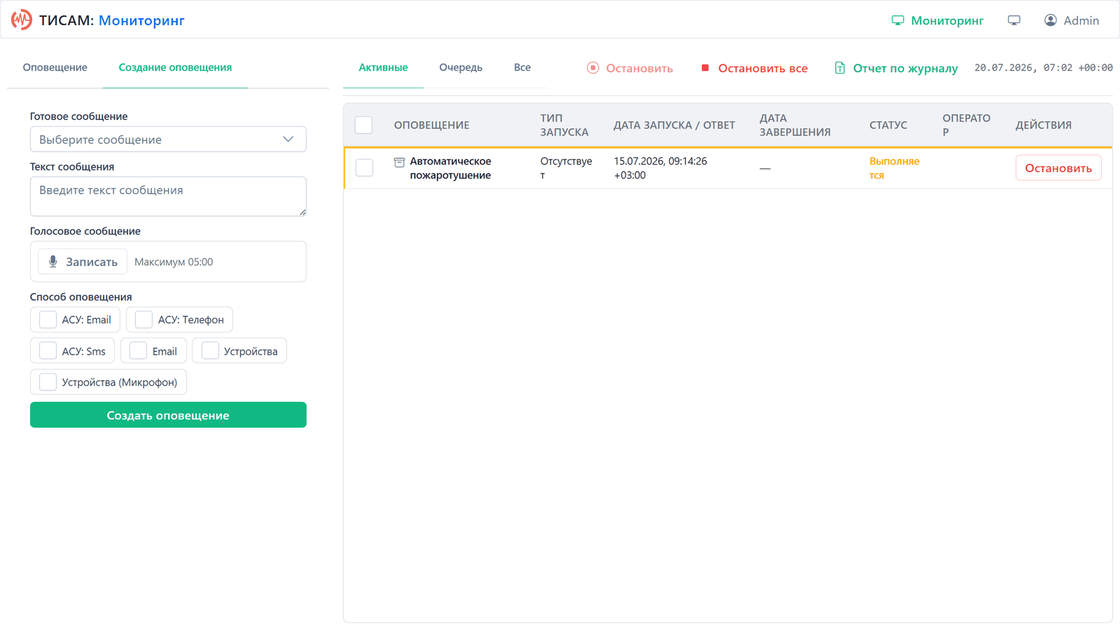The image size is (1120, 630).
Task: Focus the Введите текст сообщения text area
Action: tap(168, 196)
